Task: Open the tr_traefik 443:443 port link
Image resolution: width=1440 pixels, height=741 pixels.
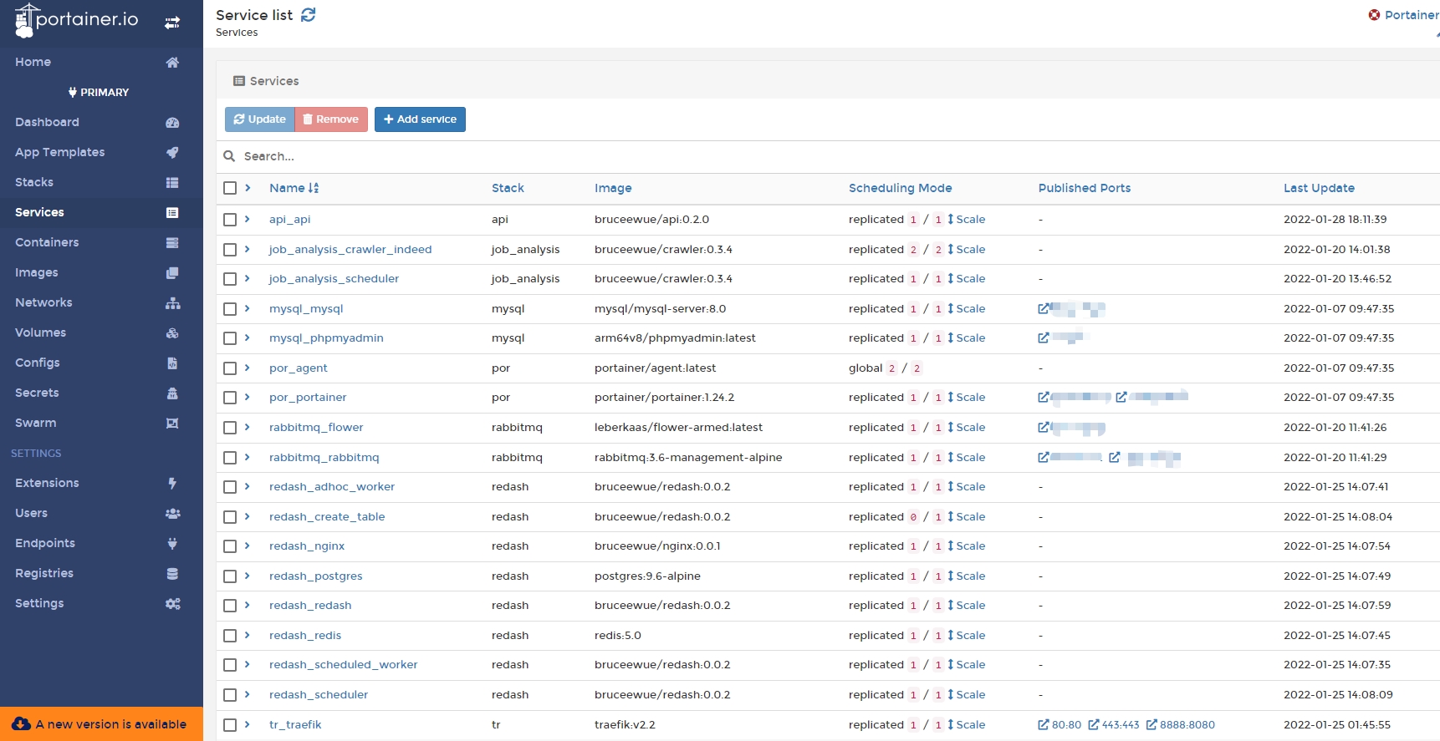Action: tap(1114, 725)
